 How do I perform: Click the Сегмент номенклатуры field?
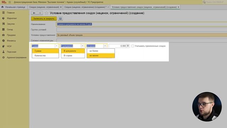142,41
